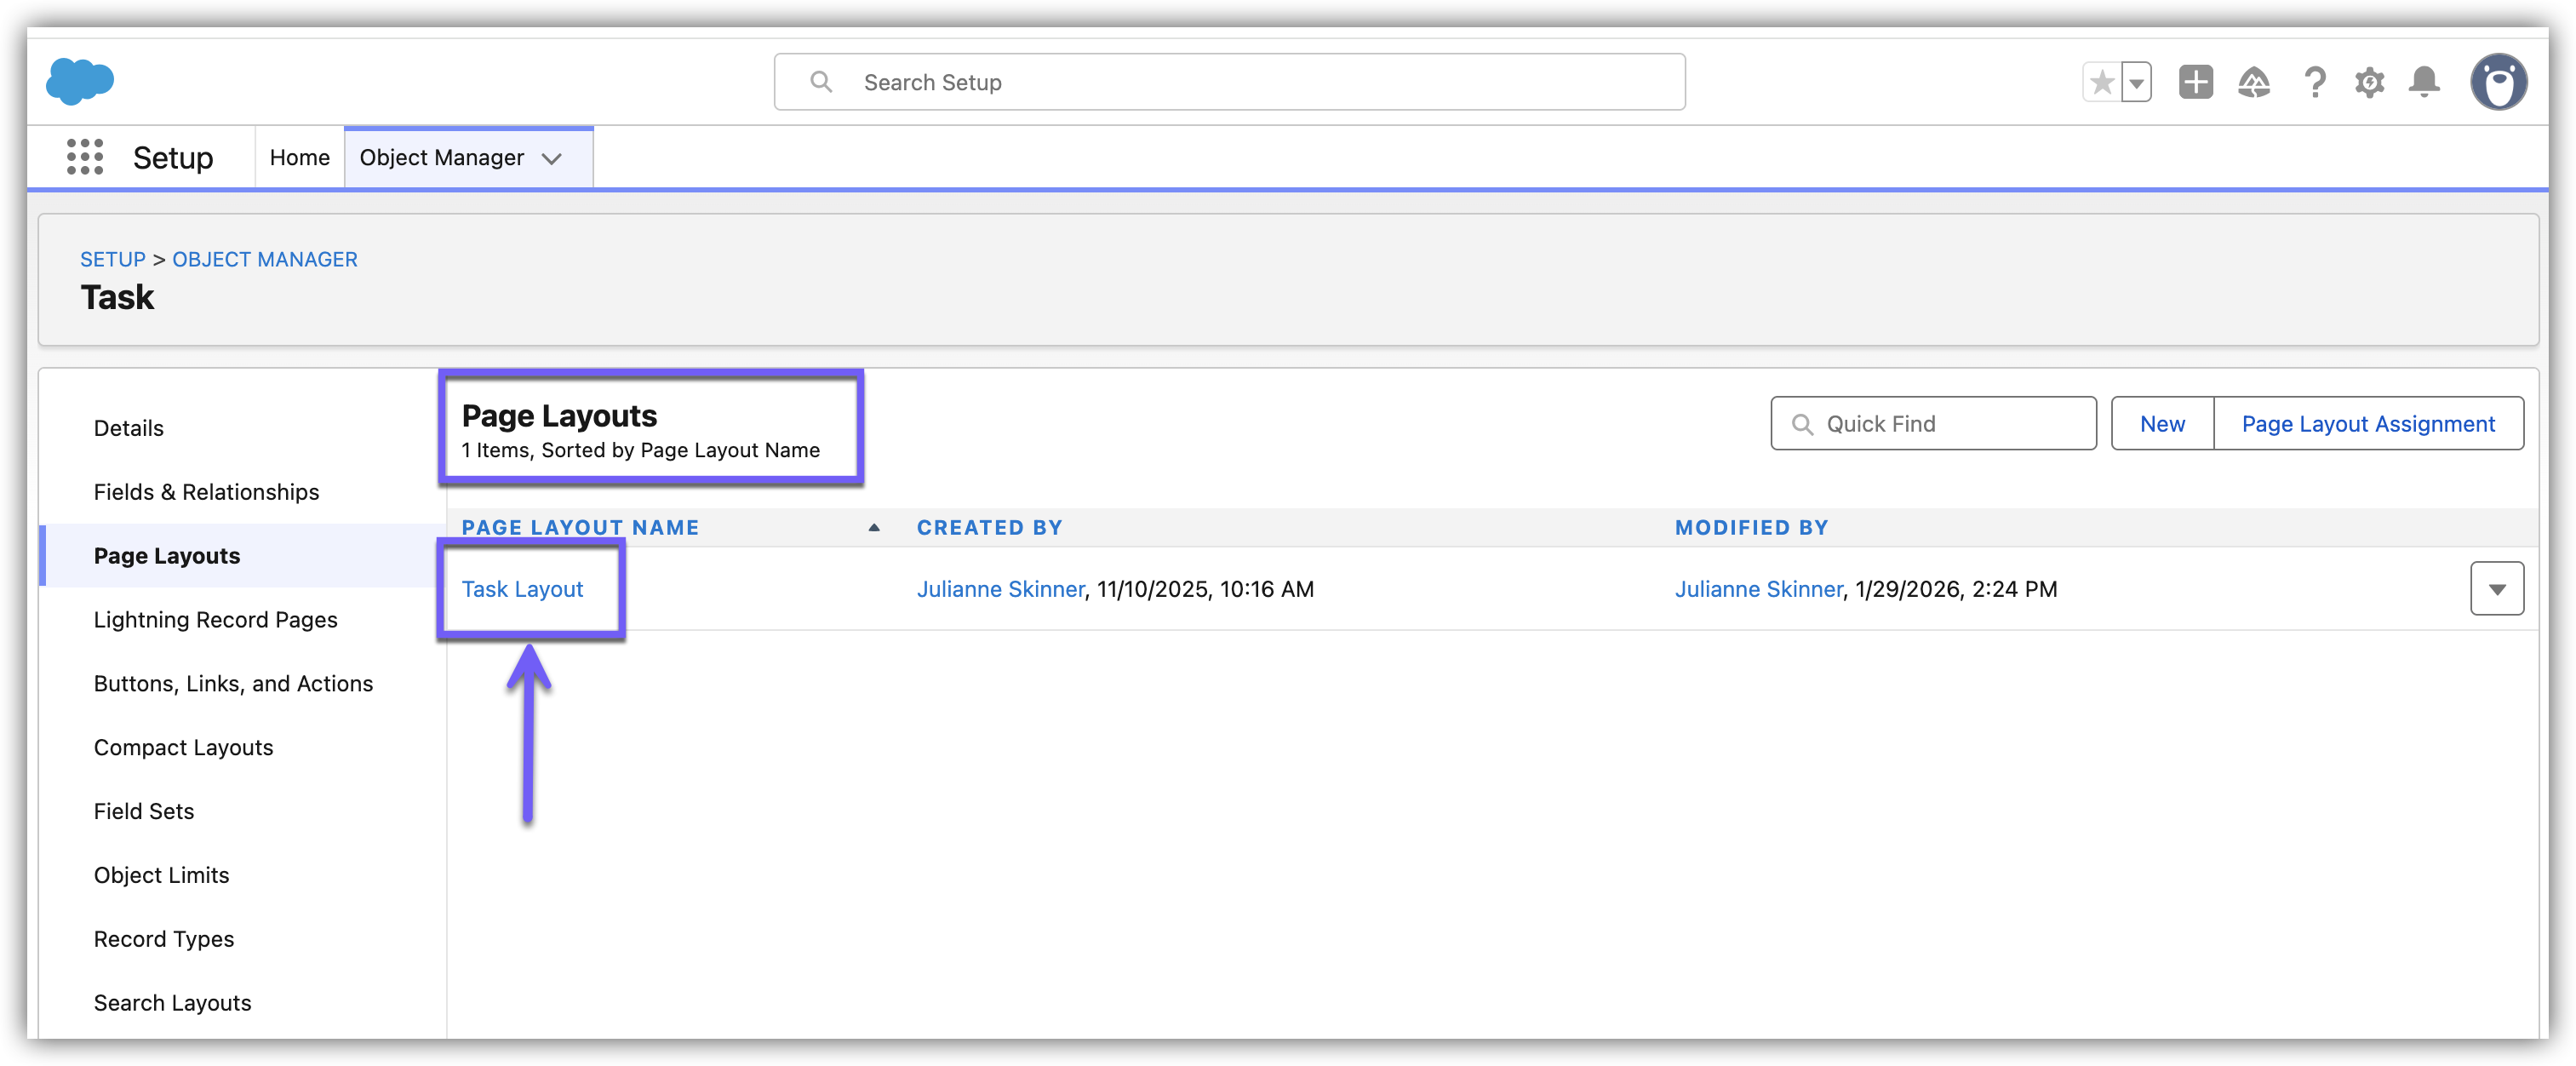Switch to the Home tab
This screenshot has width=2576, height=1066.
pyautogui.click(x=299, y=157)
